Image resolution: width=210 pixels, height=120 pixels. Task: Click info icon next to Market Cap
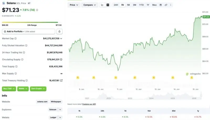pos(15,38)
